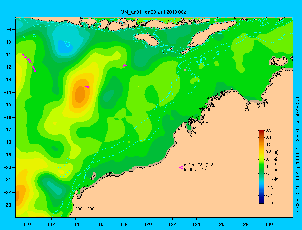Click the 0.5 colorbar label
The width and height of the screenshot is (302, 230).
268,130
